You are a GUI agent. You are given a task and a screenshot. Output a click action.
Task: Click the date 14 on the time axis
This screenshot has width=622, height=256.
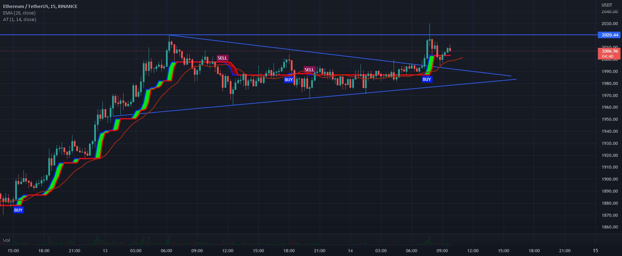tap(350, 250)
